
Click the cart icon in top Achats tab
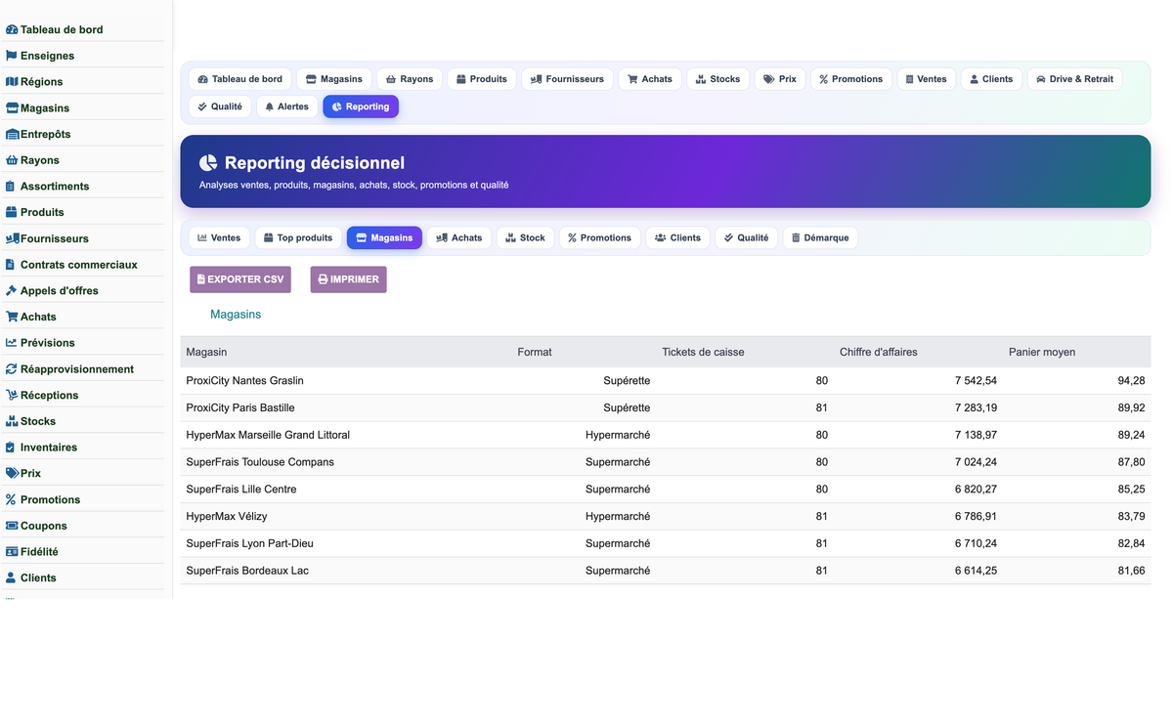point(632,79)
